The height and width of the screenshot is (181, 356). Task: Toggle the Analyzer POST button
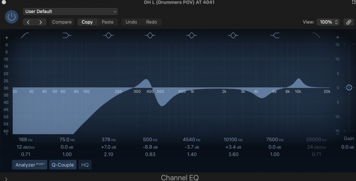pos(30,165)
